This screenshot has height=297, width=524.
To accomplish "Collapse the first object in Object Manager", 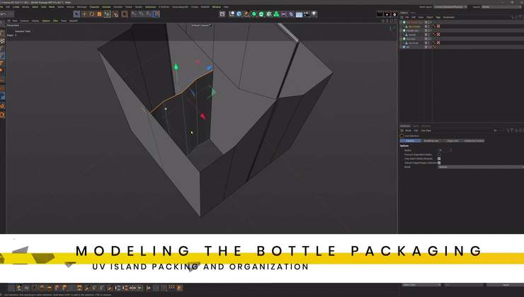I will [x=401, y=22].
